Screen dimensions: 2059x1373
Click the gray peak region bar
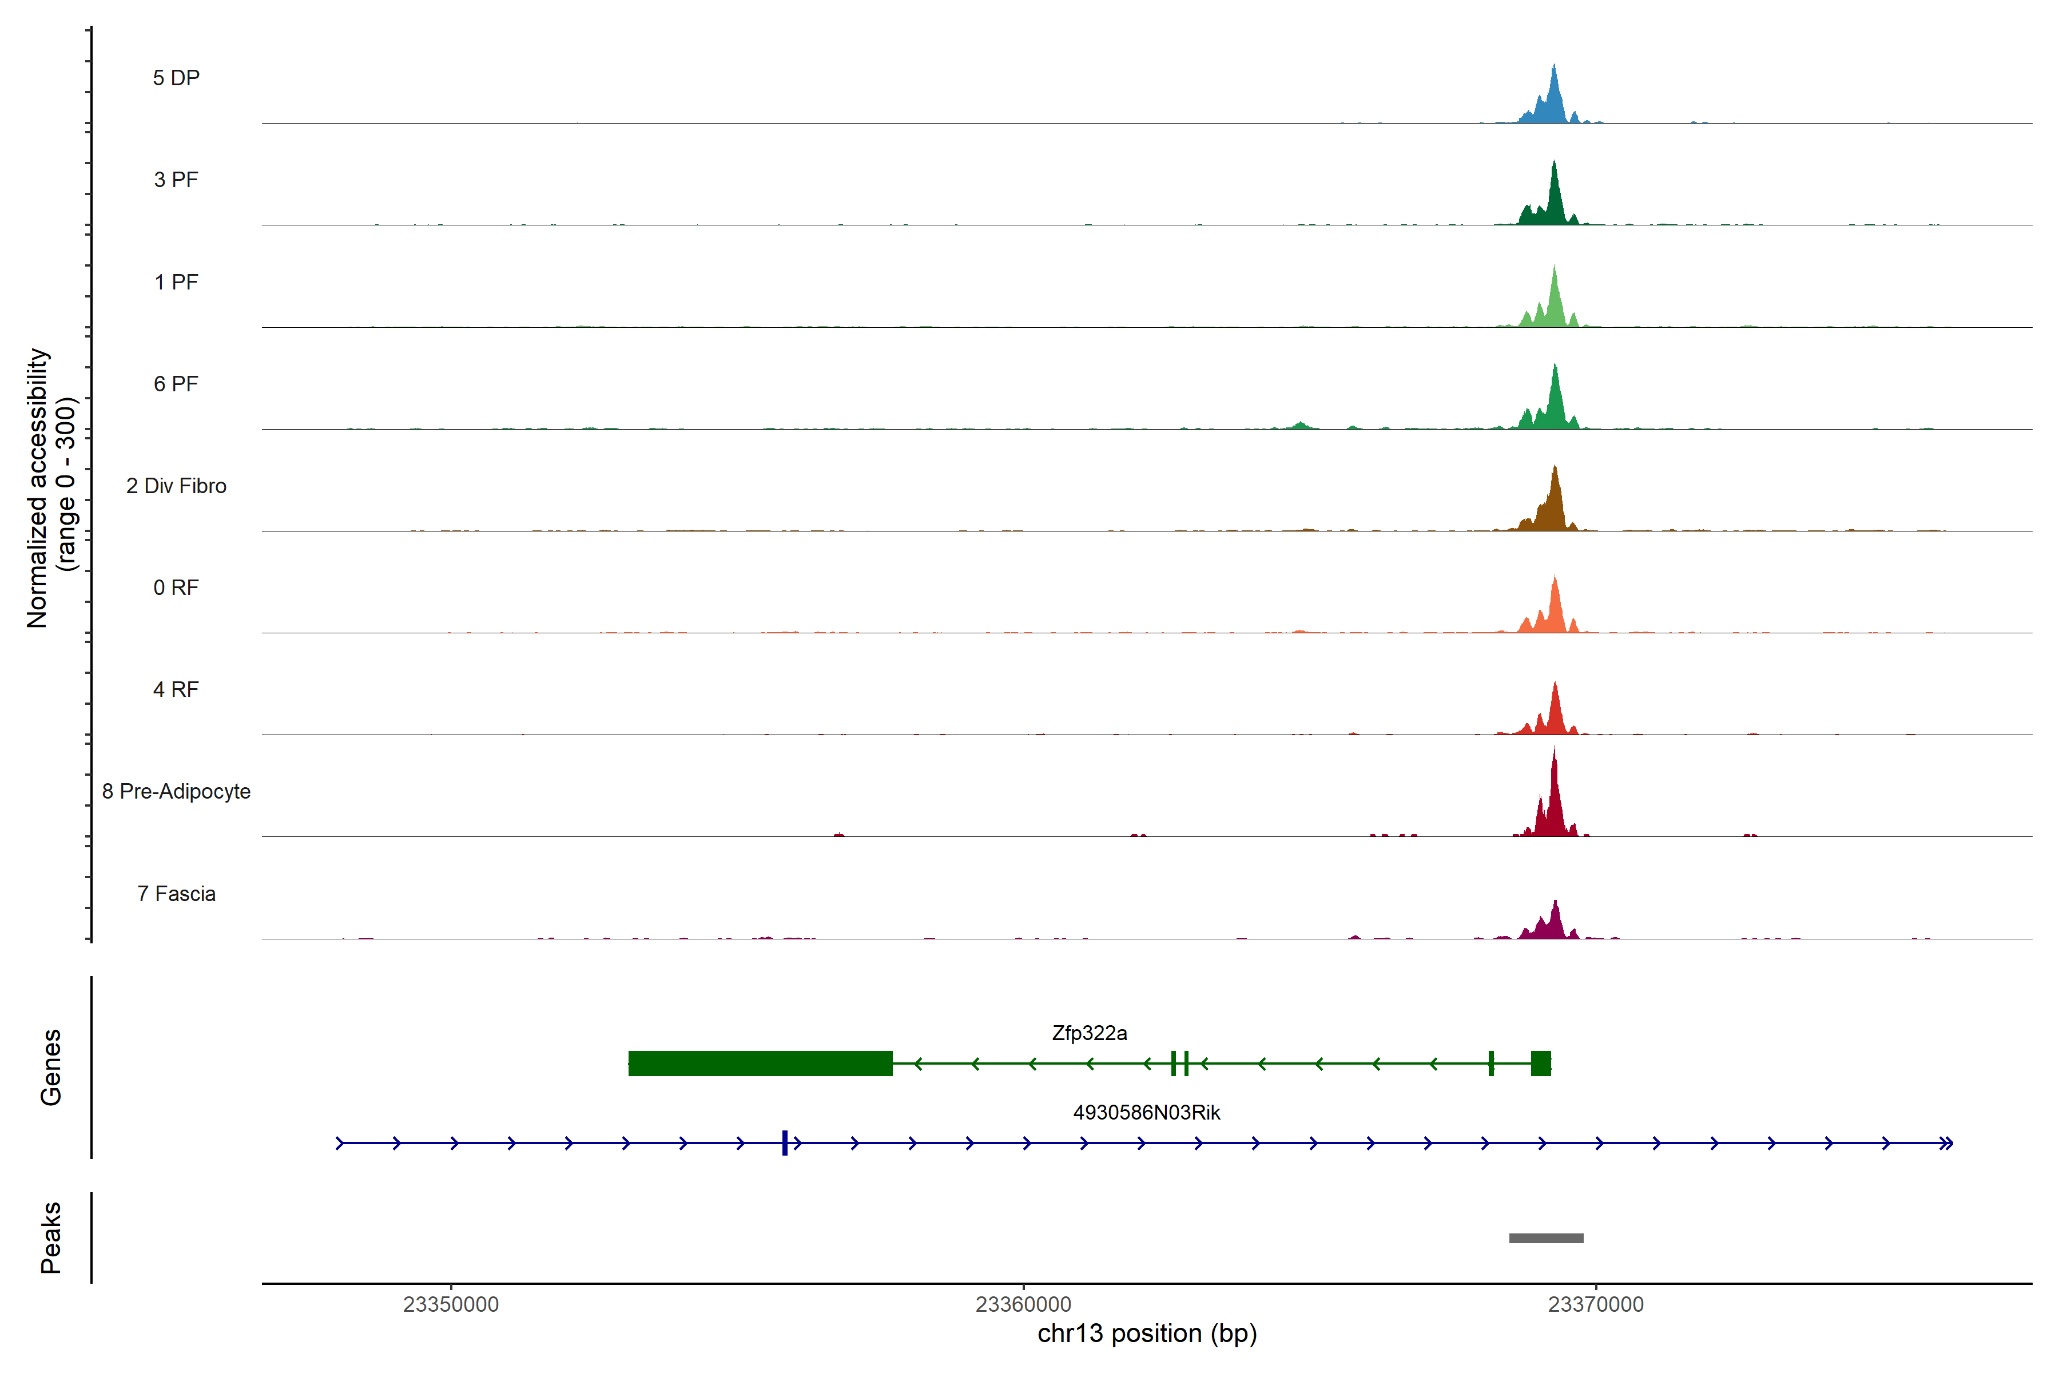tap(1546, 1238)
